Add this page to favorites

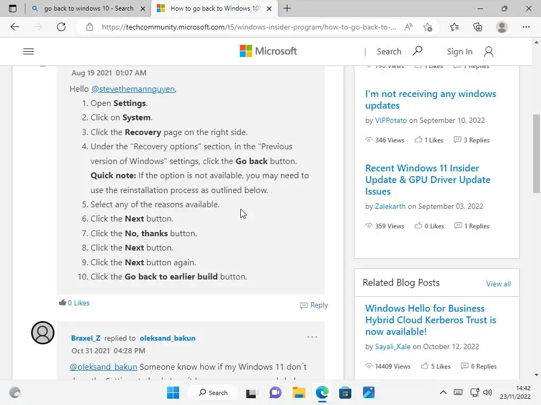click(427, 27)
